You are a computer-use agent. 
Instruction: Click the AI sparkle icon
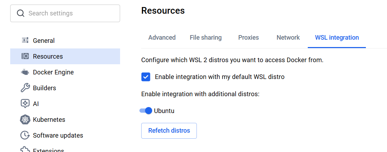click(25, 104)
